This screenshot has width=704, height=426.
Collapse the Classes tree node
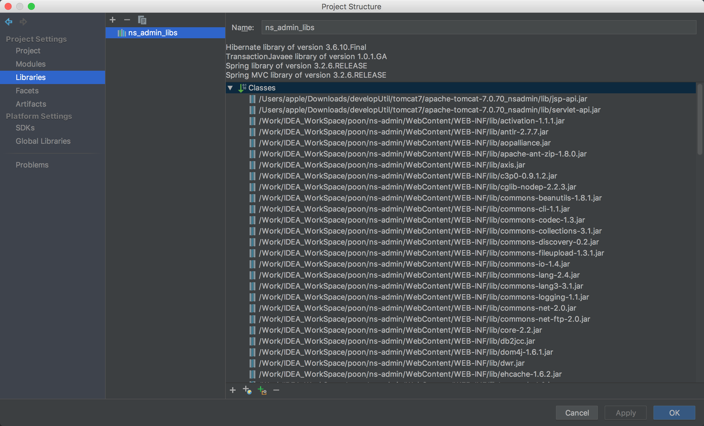point(230,88)
